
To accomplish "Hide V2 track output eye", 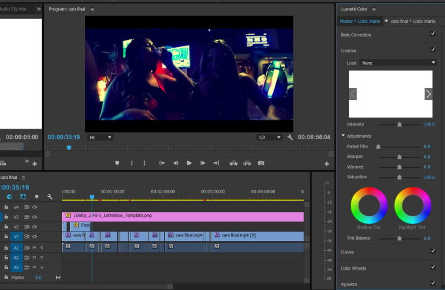I will pyautogui.click(x=35, y=227).
